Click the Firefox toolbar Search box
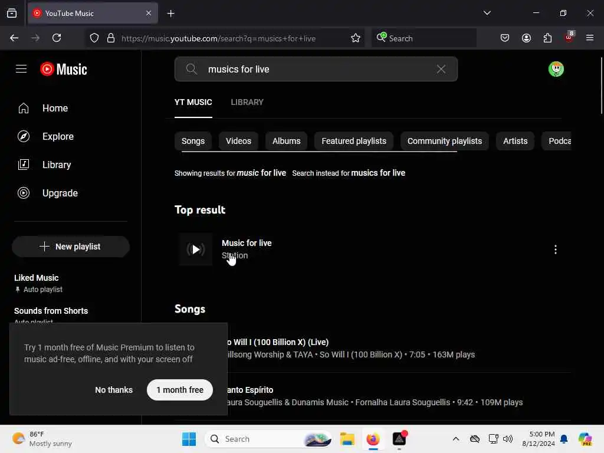This screenshot has height=453, width=604. tap(424, 38)
